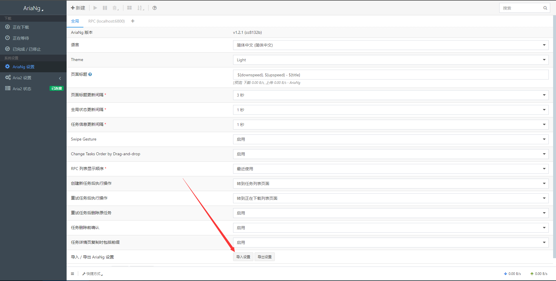Switch to RPC (localhost:6800) tab
The height and width of the screenshot is (281, 556).
pyautogui.click(x=106, y=21)
